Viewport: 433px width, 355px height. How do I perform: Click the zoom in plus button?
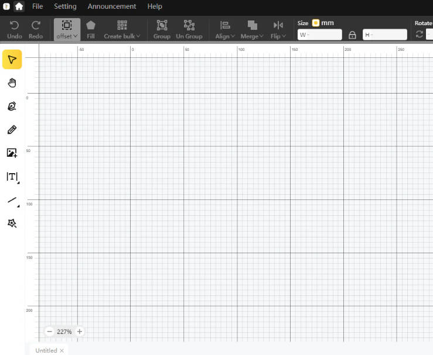80,332
